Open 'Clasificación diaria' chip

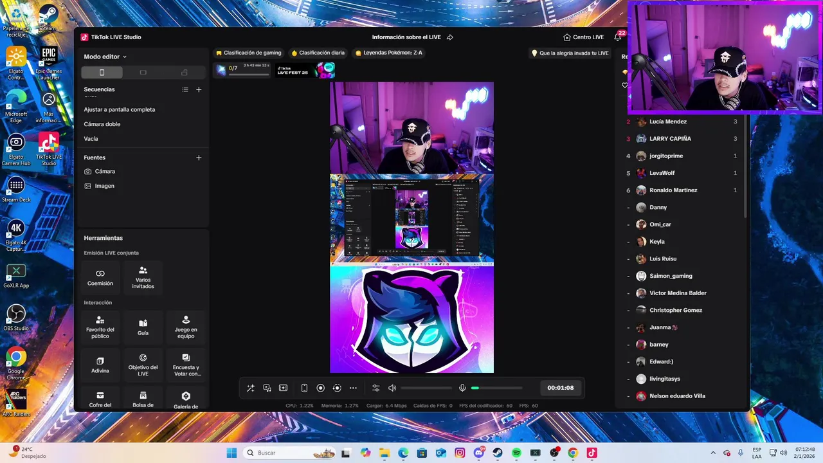coord(318,53)
